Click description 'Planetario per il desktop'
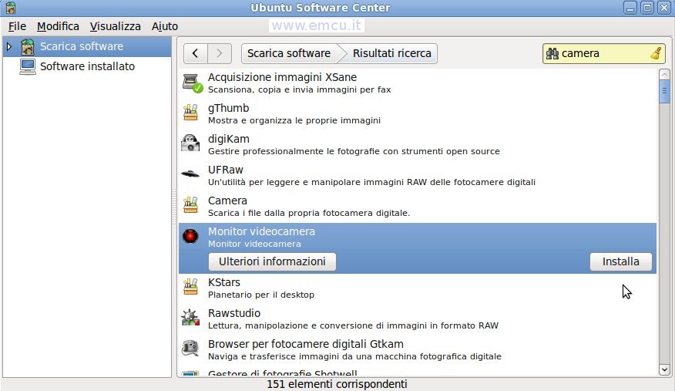675x391 pixels. [x=261, y=295]
